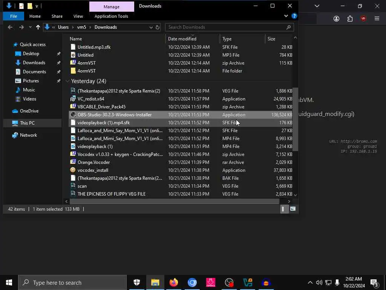Open the Vegas taskbar icon
This screenshot has width=386, height=290.
[248, 282]
